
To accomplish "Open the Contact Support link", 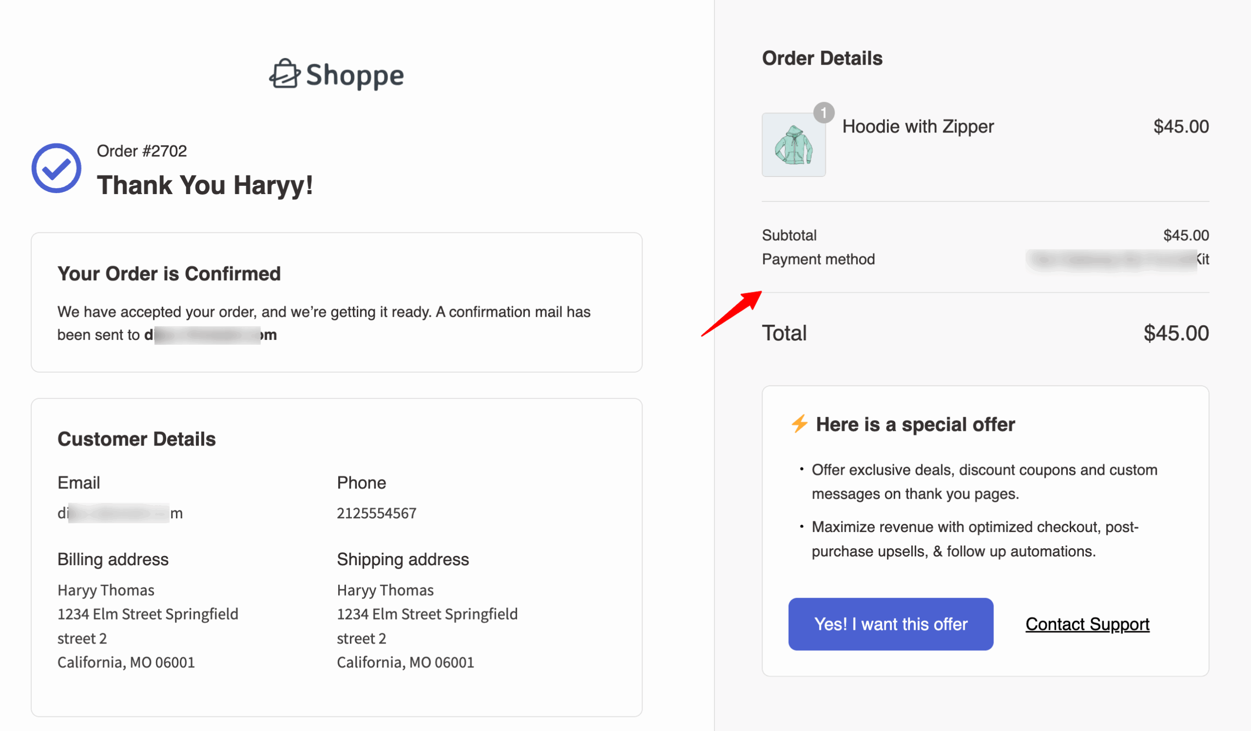I will (1087, 624).
